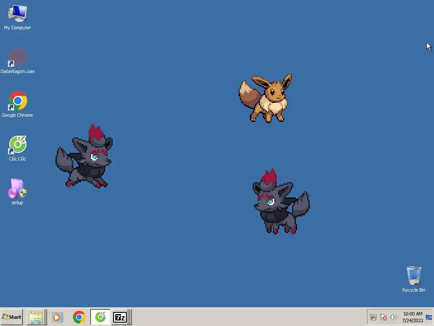434x326 pixels.
Task: Open the Start menu
Action: [x=11, y=317]
